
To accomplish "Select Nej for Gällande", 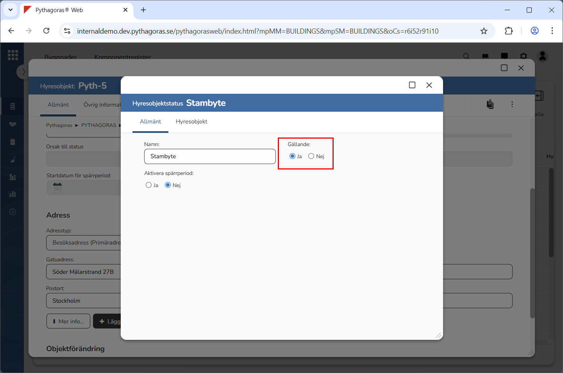I will point(311,156).
